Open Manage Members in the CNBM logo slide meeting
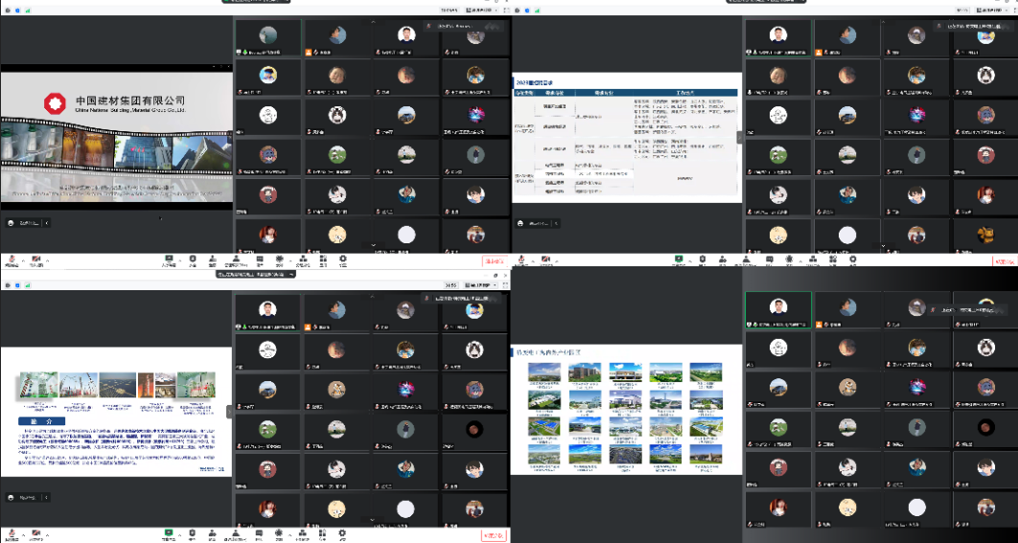 [x=236, y=260]
